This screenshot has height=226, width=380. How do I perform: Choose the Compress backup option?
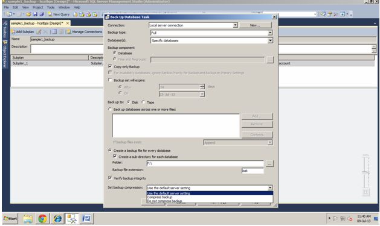click(210, 197)
